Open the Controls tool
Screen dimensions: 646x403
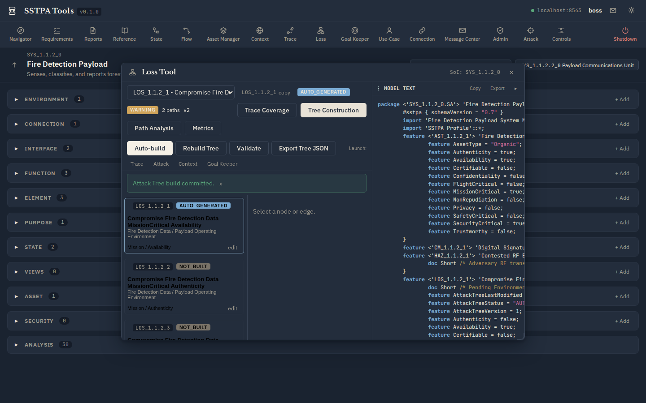[561, 34]
